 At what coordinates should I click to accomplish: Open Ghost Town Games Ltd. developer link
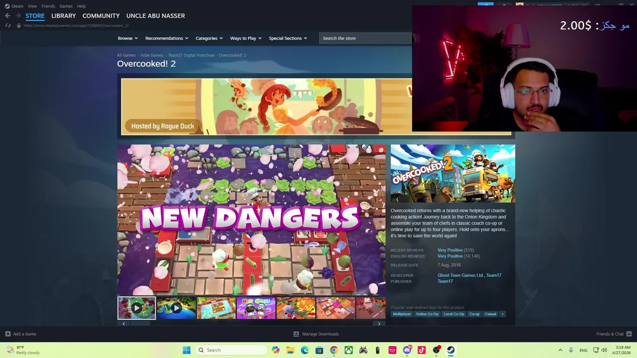click(460, 275)
